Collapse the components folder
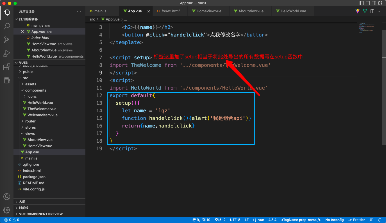 (x=49, y=90)
